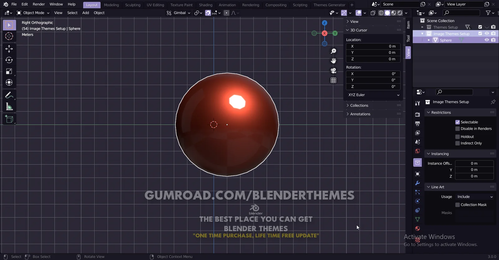This screenshot has height=260, width=499.
Task: Open the Material properties tab
Action: click(x=418, y=229)
